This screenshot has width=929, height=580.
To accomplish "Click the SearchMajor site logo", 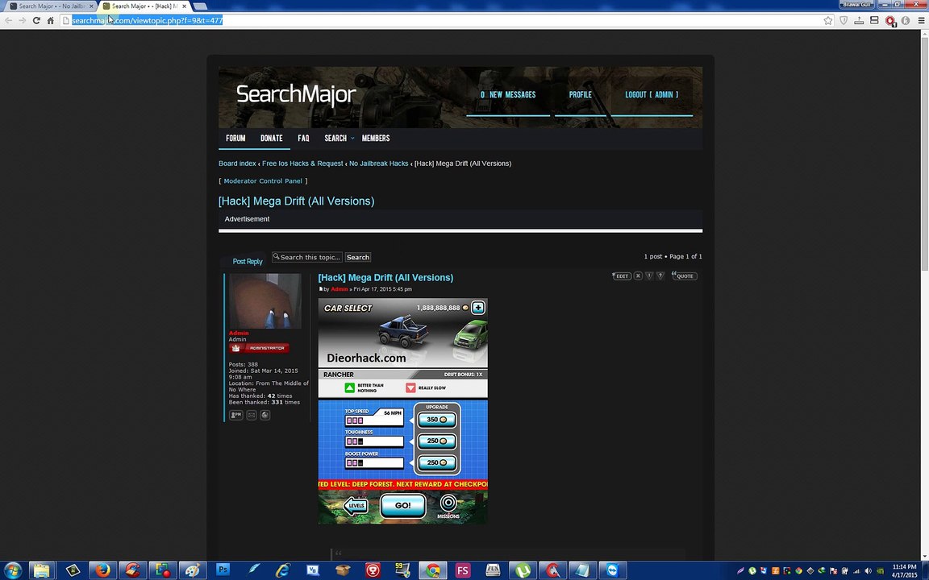I will pyautogui.click(x=296, y=95).
